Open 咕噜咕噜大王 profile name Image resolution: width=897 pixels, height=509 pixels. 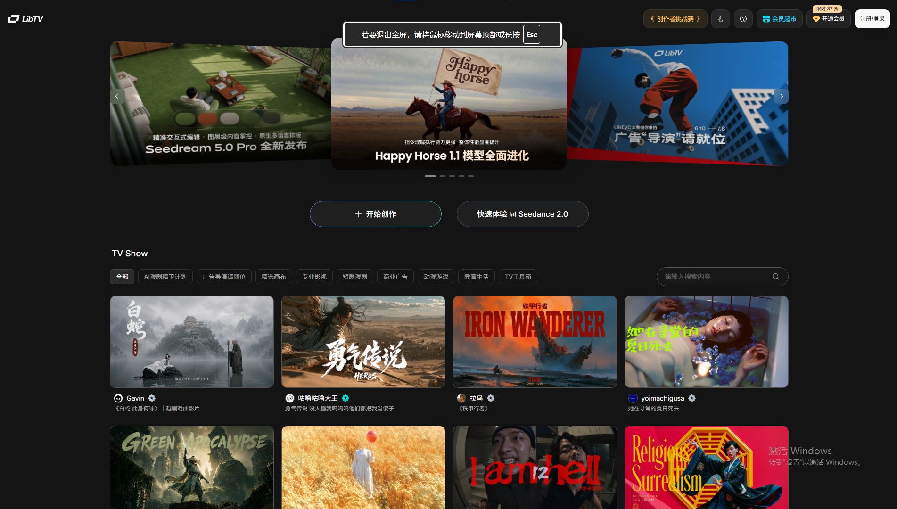318,398
